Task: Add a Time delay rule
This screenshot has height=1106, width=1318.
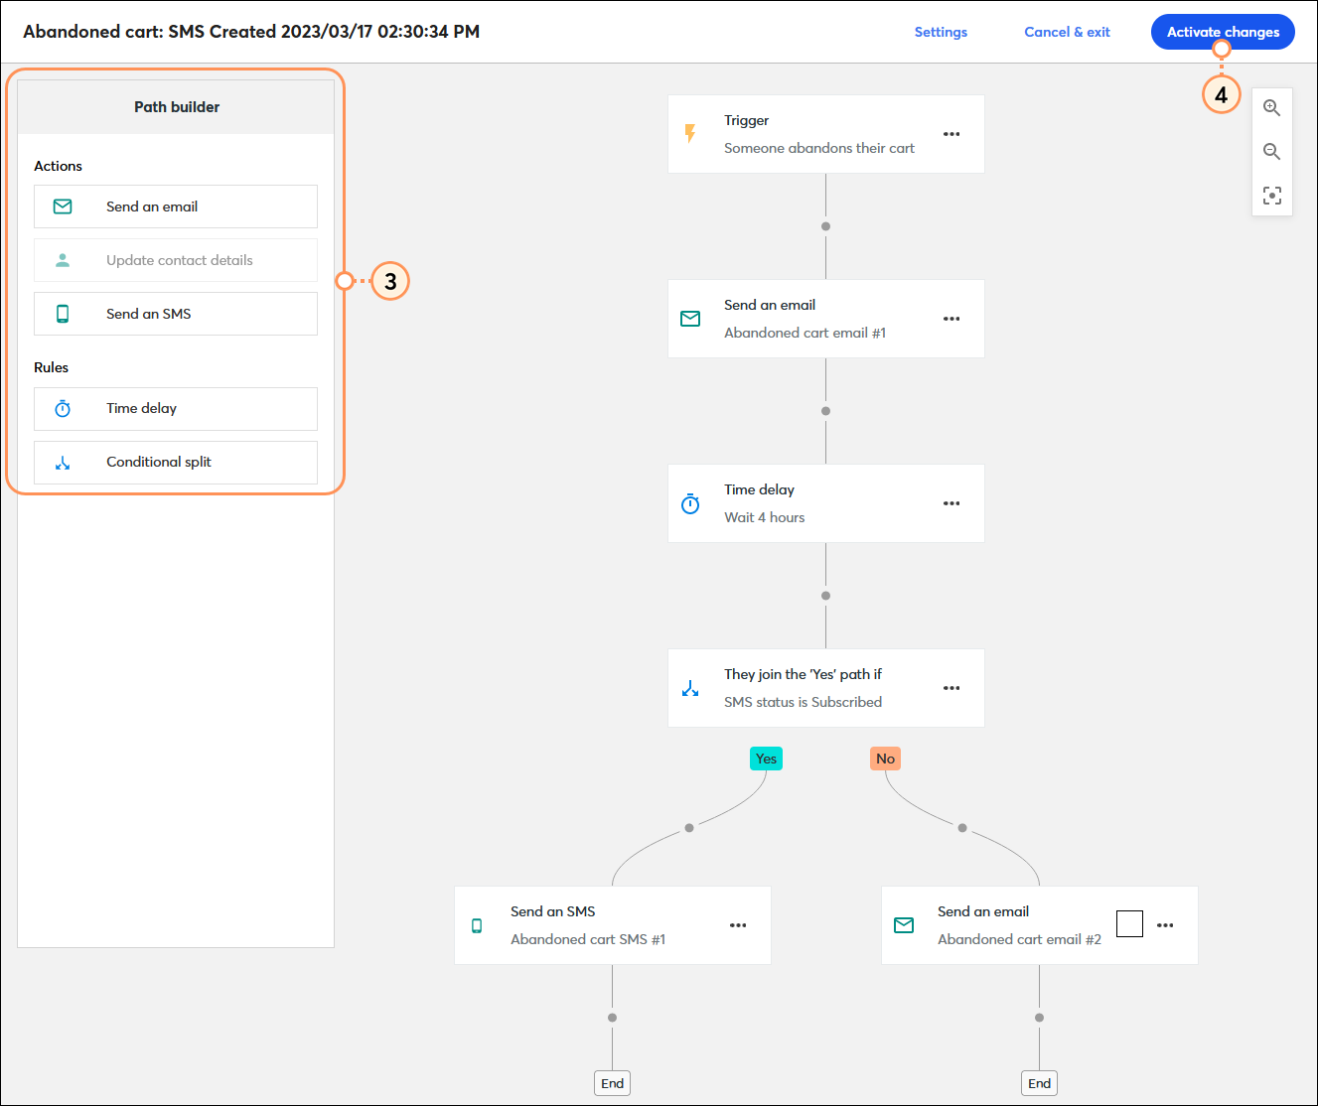Action: (x=176, y=409)
